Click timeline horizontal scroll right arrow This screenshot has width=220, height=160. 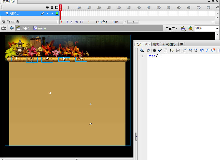213,22
